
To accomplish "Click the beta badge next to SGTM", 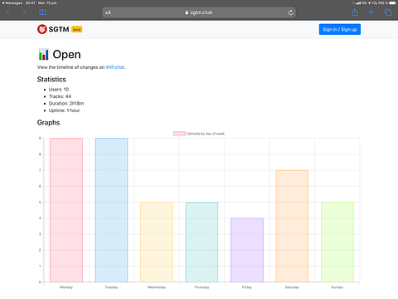I will (x=77, y=29).
